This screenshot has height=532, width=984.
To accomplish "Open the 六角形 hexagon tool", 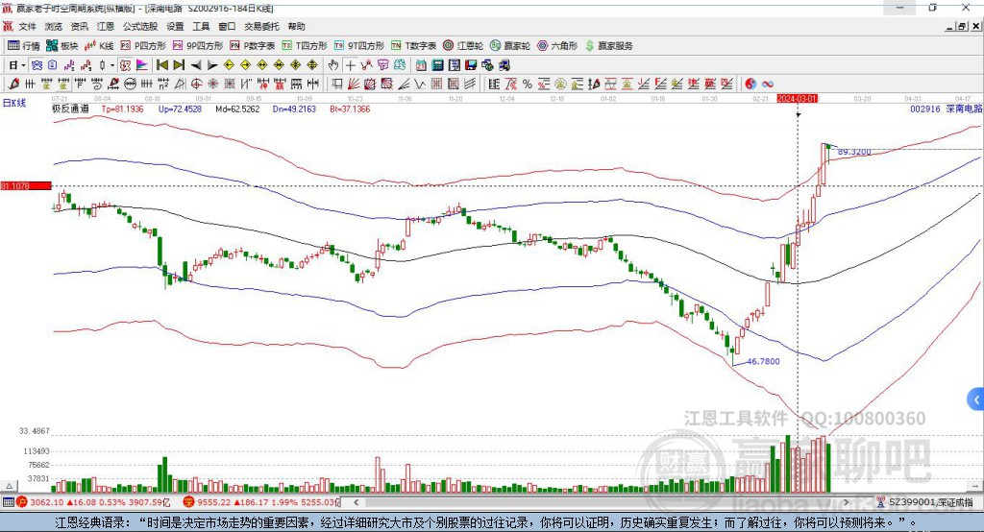I will click(557, 46).
